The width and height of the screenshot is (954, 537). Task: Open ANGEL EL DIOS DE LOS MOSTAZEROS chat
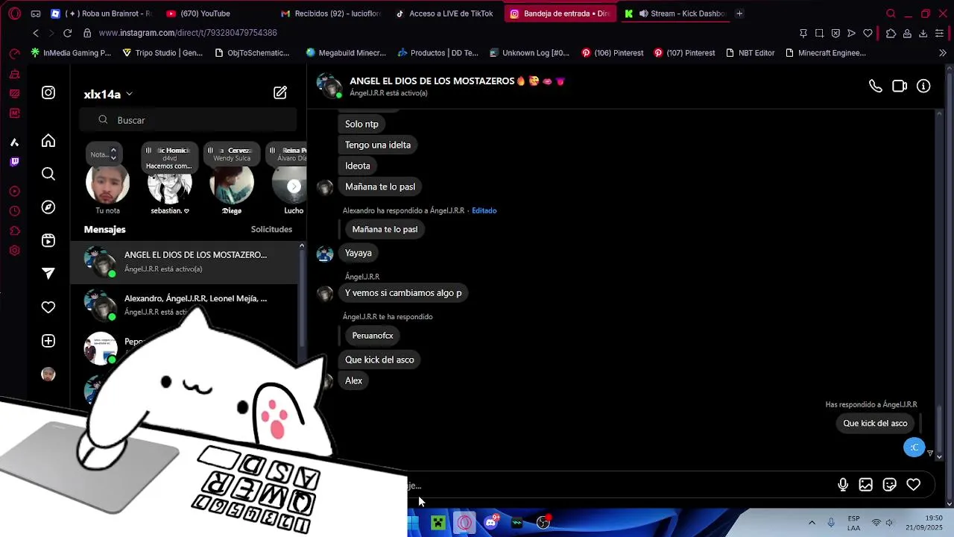(x=184, y=262)
